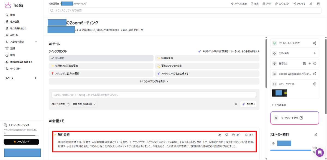Select the アクションアイテムを生成する prompt

207,73
